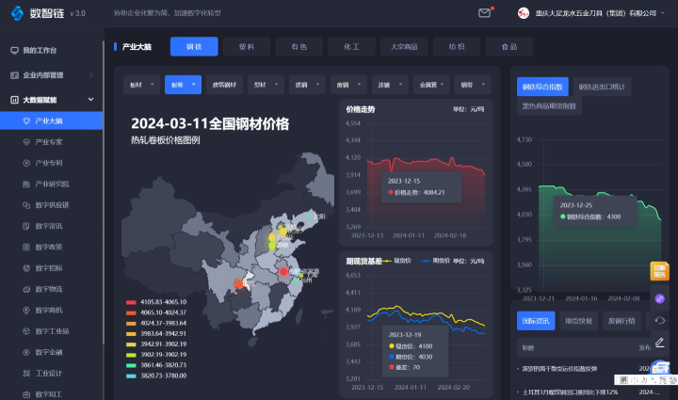Open the customer service headset icon
Screen dimensions: 678x400
tap(660, 320)
